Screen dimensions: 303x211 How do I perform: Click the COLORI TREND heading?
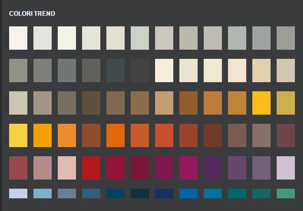(32, 14)
